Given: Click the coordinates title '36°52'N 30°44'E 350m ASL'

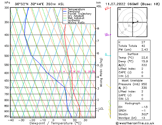Looking at the screenshot, I should coord(39,4).
